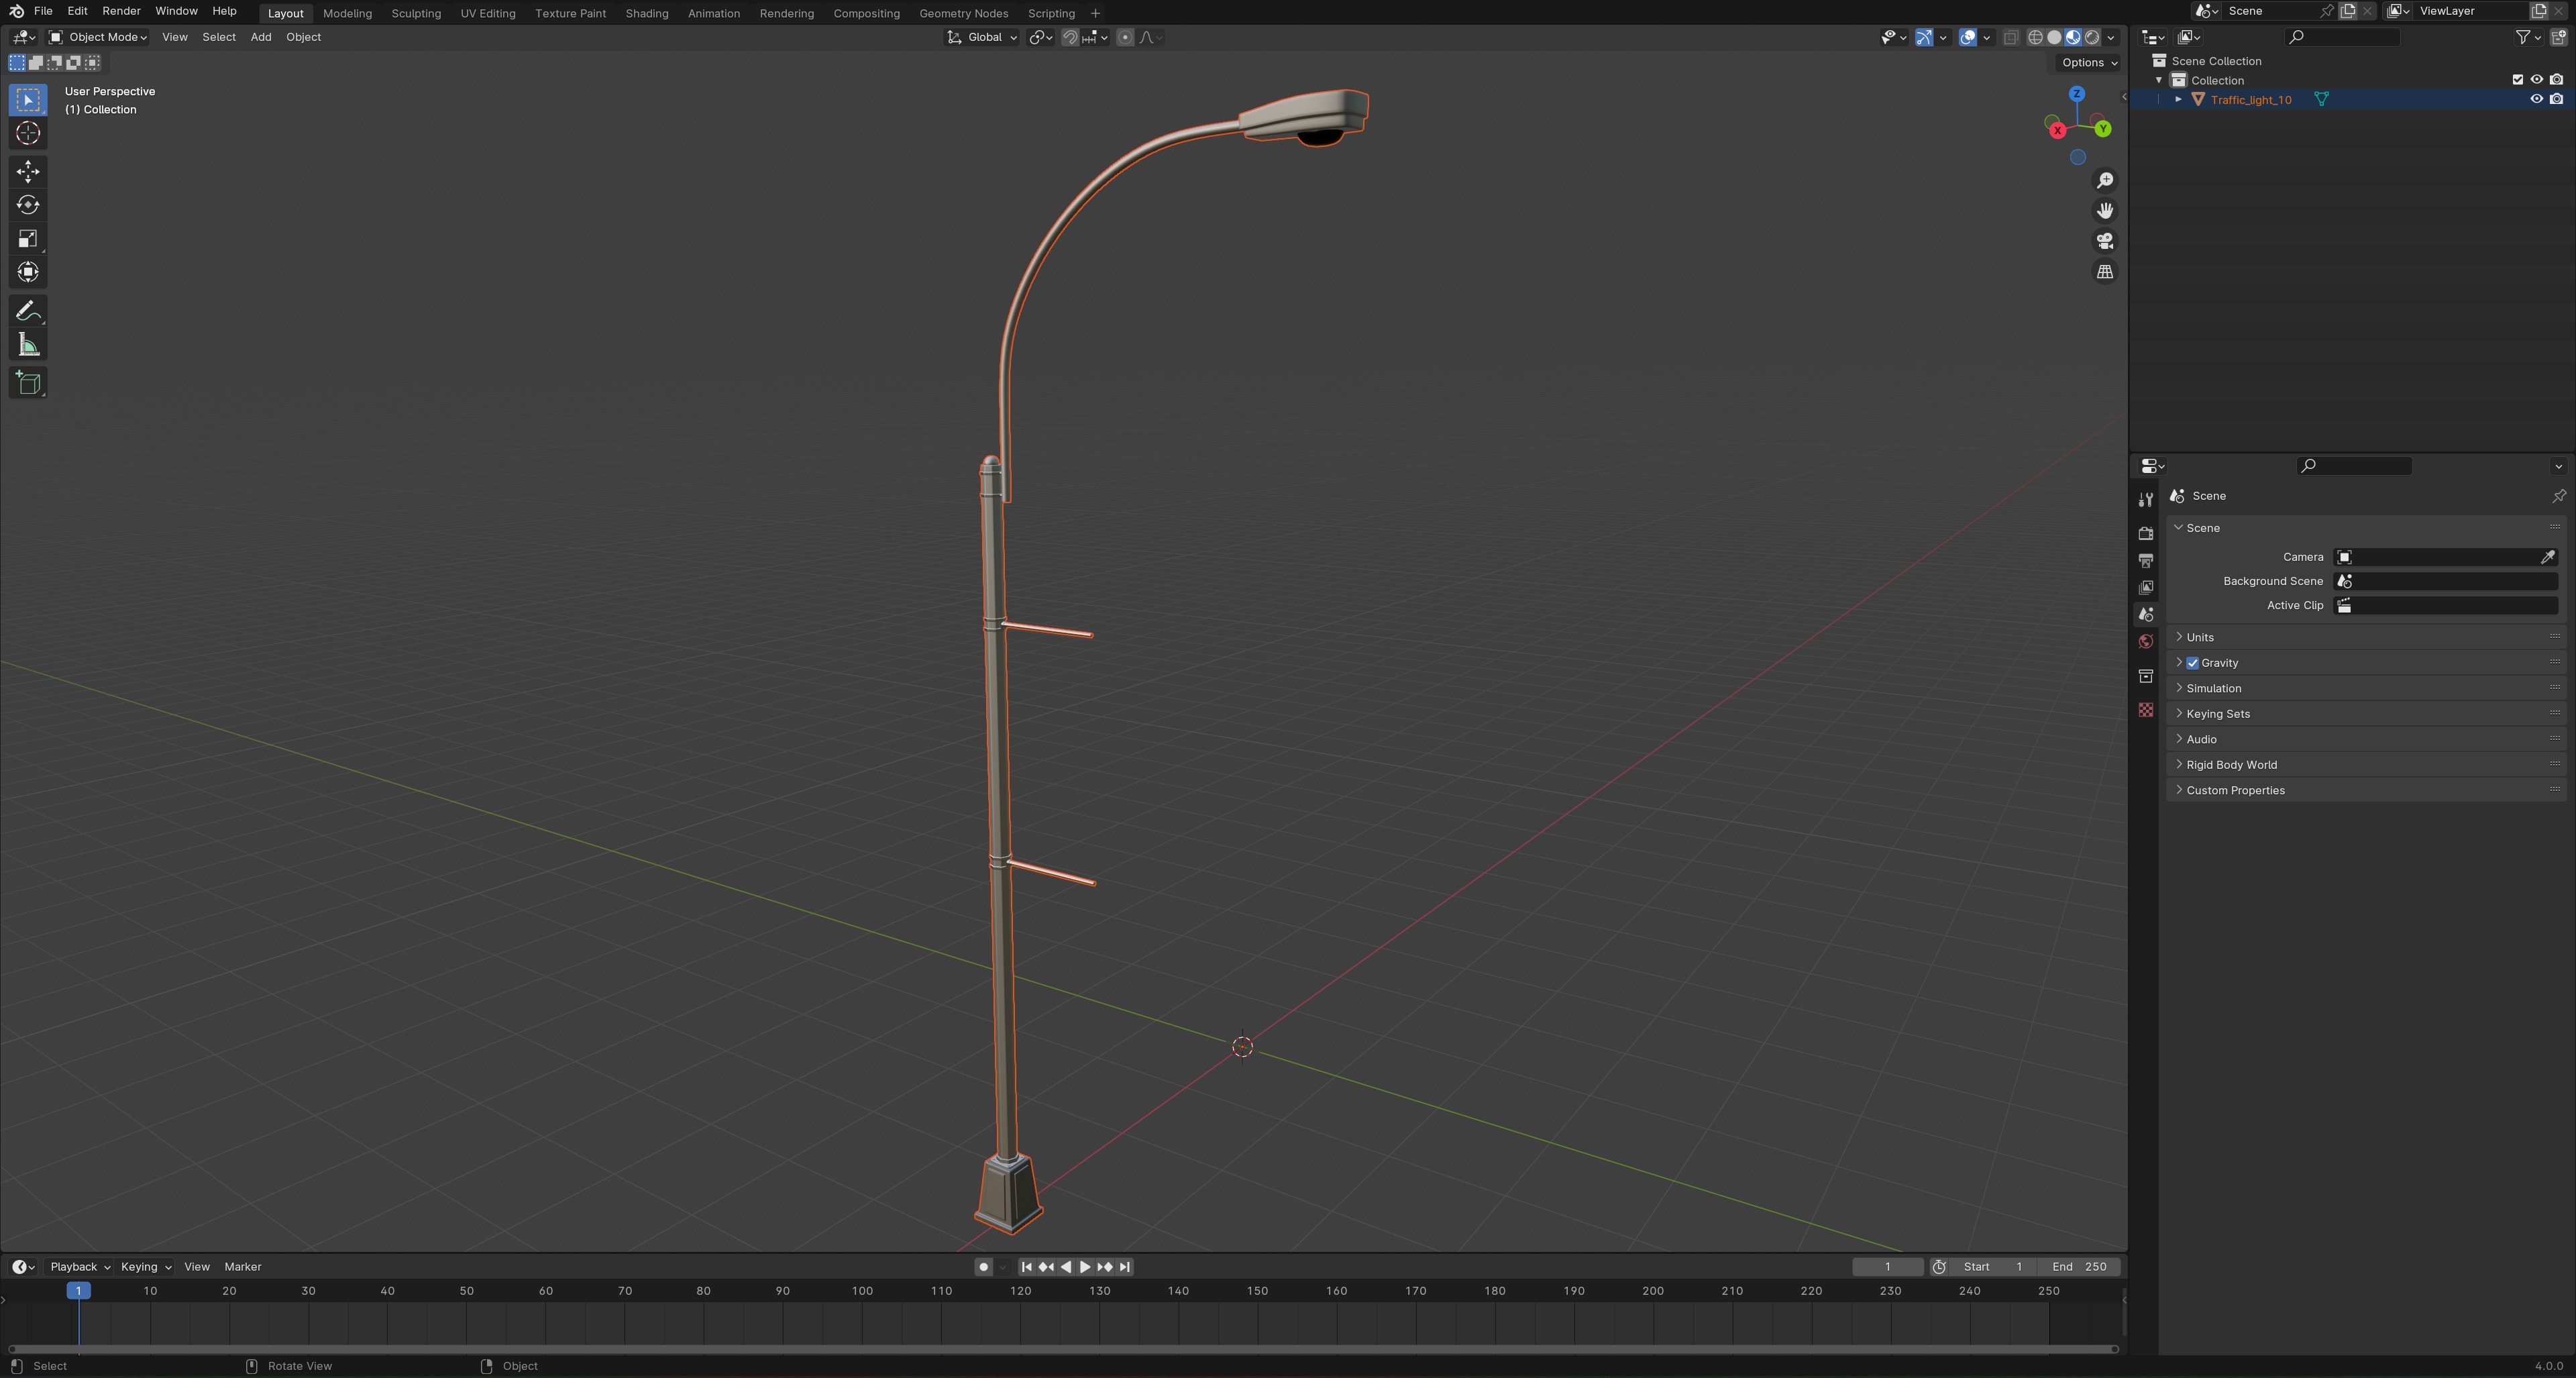Toggle proportional editing
This screenshot has width=2576, height=1378.
1125,37
